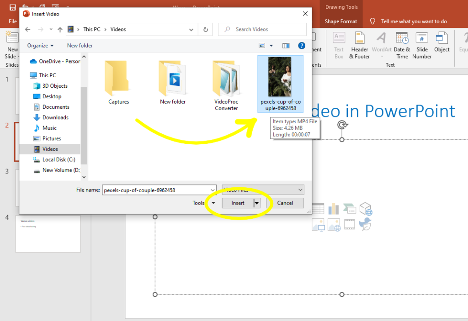
Task: Insert a Table using the placeholder icon
Action: coord(318,208)
